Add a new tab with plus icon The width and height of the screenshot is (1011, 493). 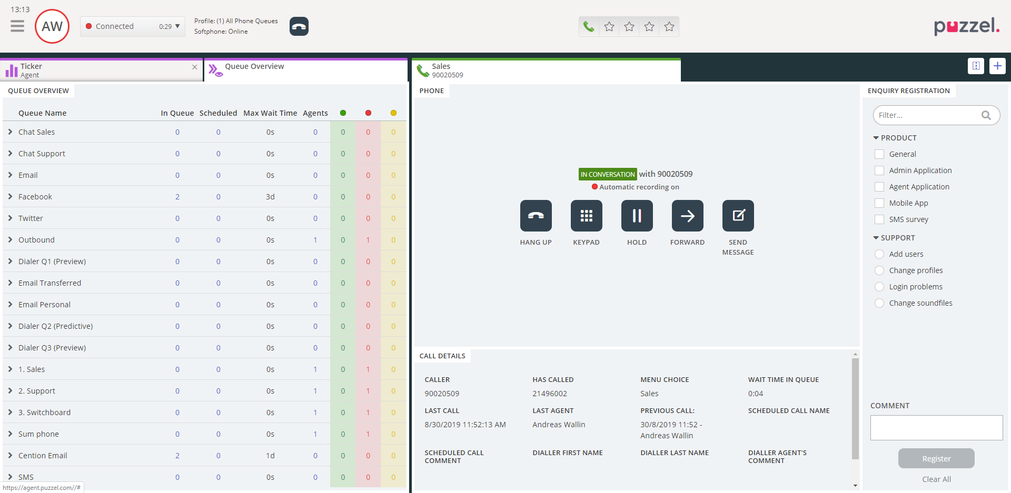[997, 66]
